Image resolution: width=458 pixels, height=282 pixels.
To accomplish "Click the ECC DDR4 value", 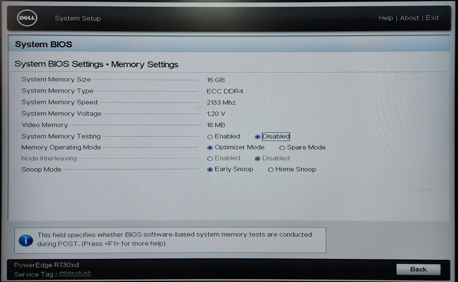I will [x=225, y=91].
